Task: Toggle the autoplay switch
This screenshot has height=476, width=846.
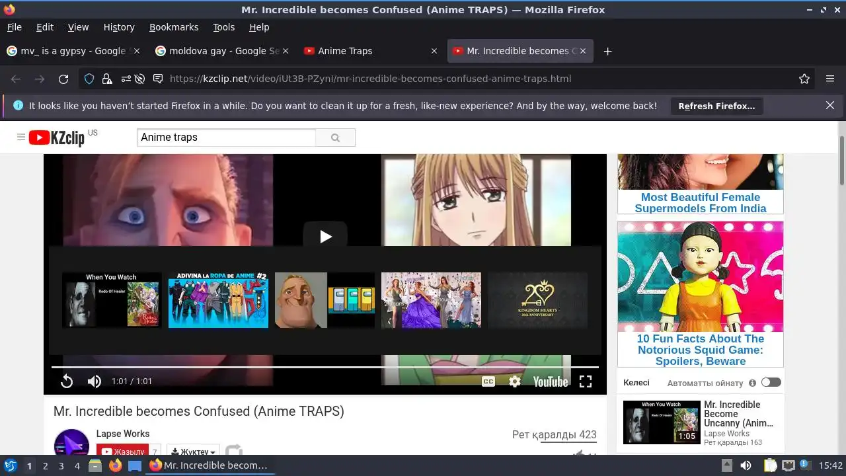Action: [x=771, y=382]
